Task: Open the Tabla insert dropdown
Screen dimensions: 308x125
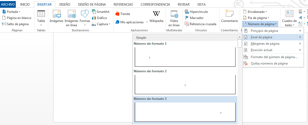Action: (x=41, y=18)
